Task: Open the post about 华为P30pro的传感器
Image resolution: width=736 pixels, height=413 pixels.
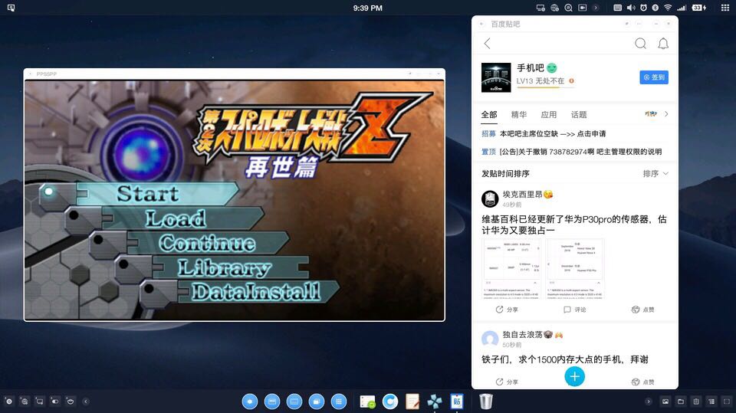Action: pos(574,225)
